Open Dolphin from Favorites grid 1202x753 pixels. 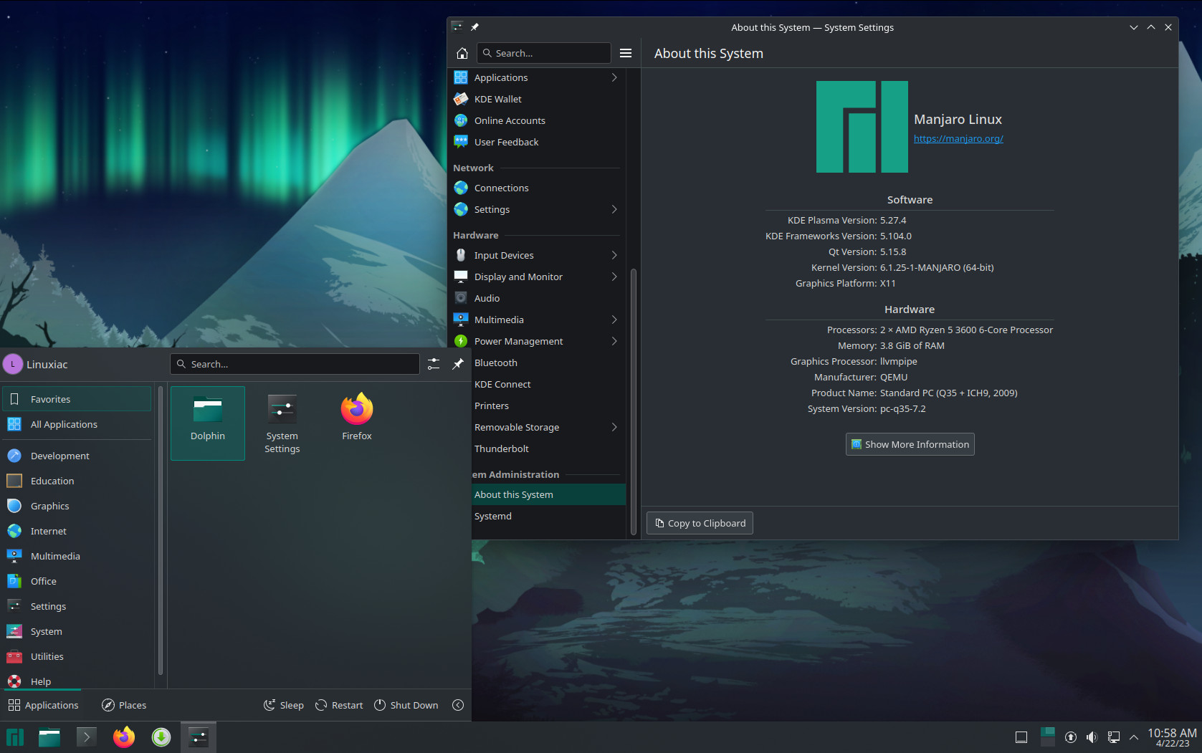click(x=208, y=421)
